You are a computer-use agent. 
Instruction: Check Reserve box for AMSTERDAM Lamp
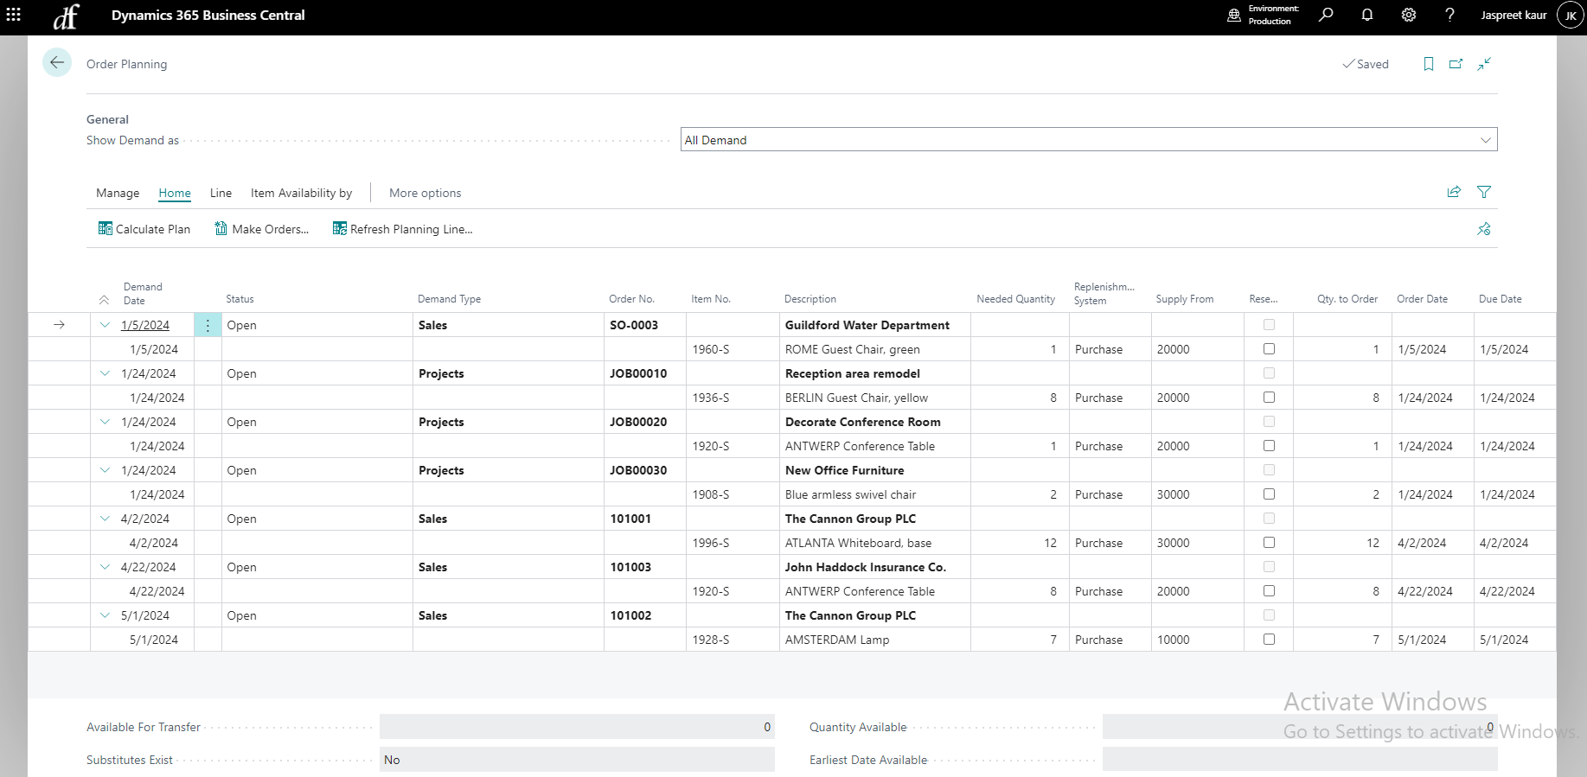(1269, 640)
